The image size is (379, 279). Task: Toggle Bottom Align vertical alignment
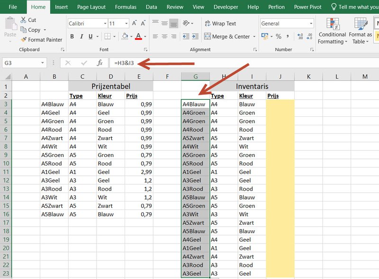click(174, 23)
